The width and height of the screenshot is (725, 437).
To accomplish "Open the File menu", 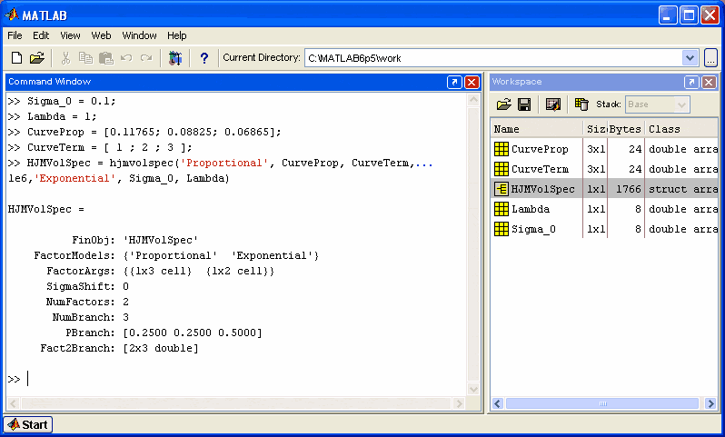I will (x=15, y=35).
